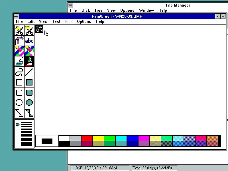Open Paintbrush Edit menu

[31, 22]
